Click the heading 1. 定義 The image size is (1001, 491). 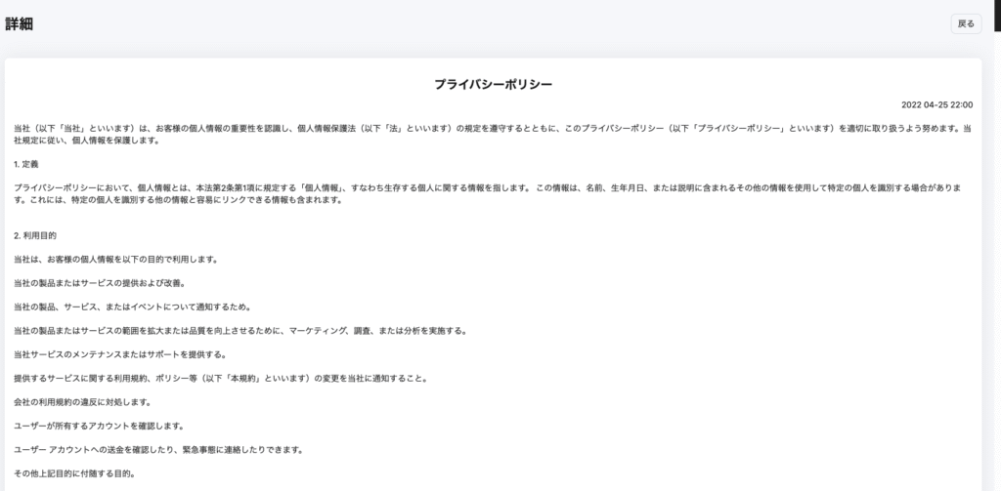pos(26,165)
